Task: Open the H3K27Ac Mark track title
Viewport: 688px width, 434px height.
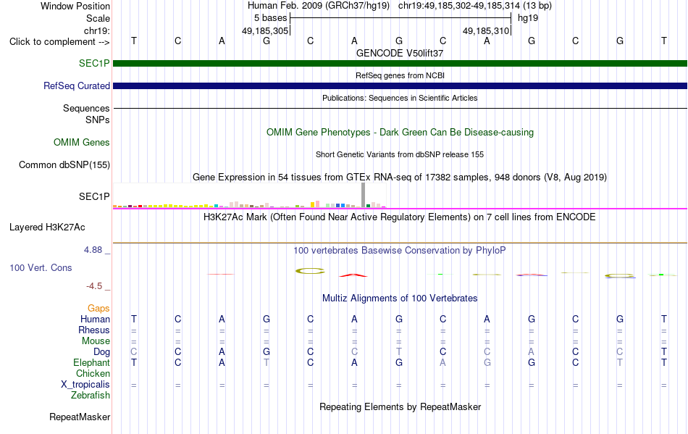Action: (400, 217)
